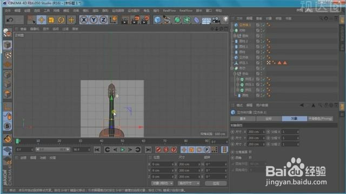
Task: Click the Make Editable icon
Action: [x=8, y=33]
